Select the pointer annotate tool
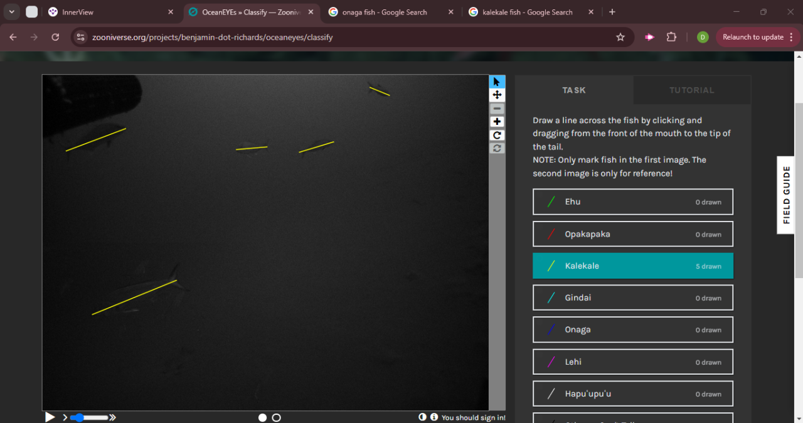803x423 pixels. (497, 82)
